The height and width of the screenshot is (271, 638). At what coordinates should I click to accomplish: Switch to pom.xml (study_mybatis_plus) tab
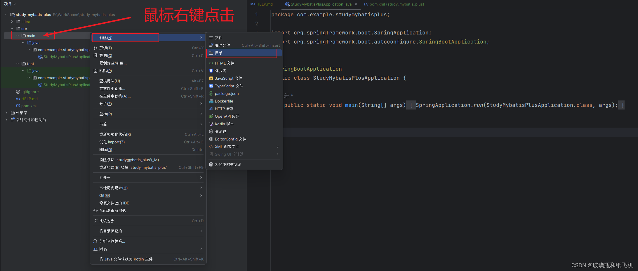394,4
